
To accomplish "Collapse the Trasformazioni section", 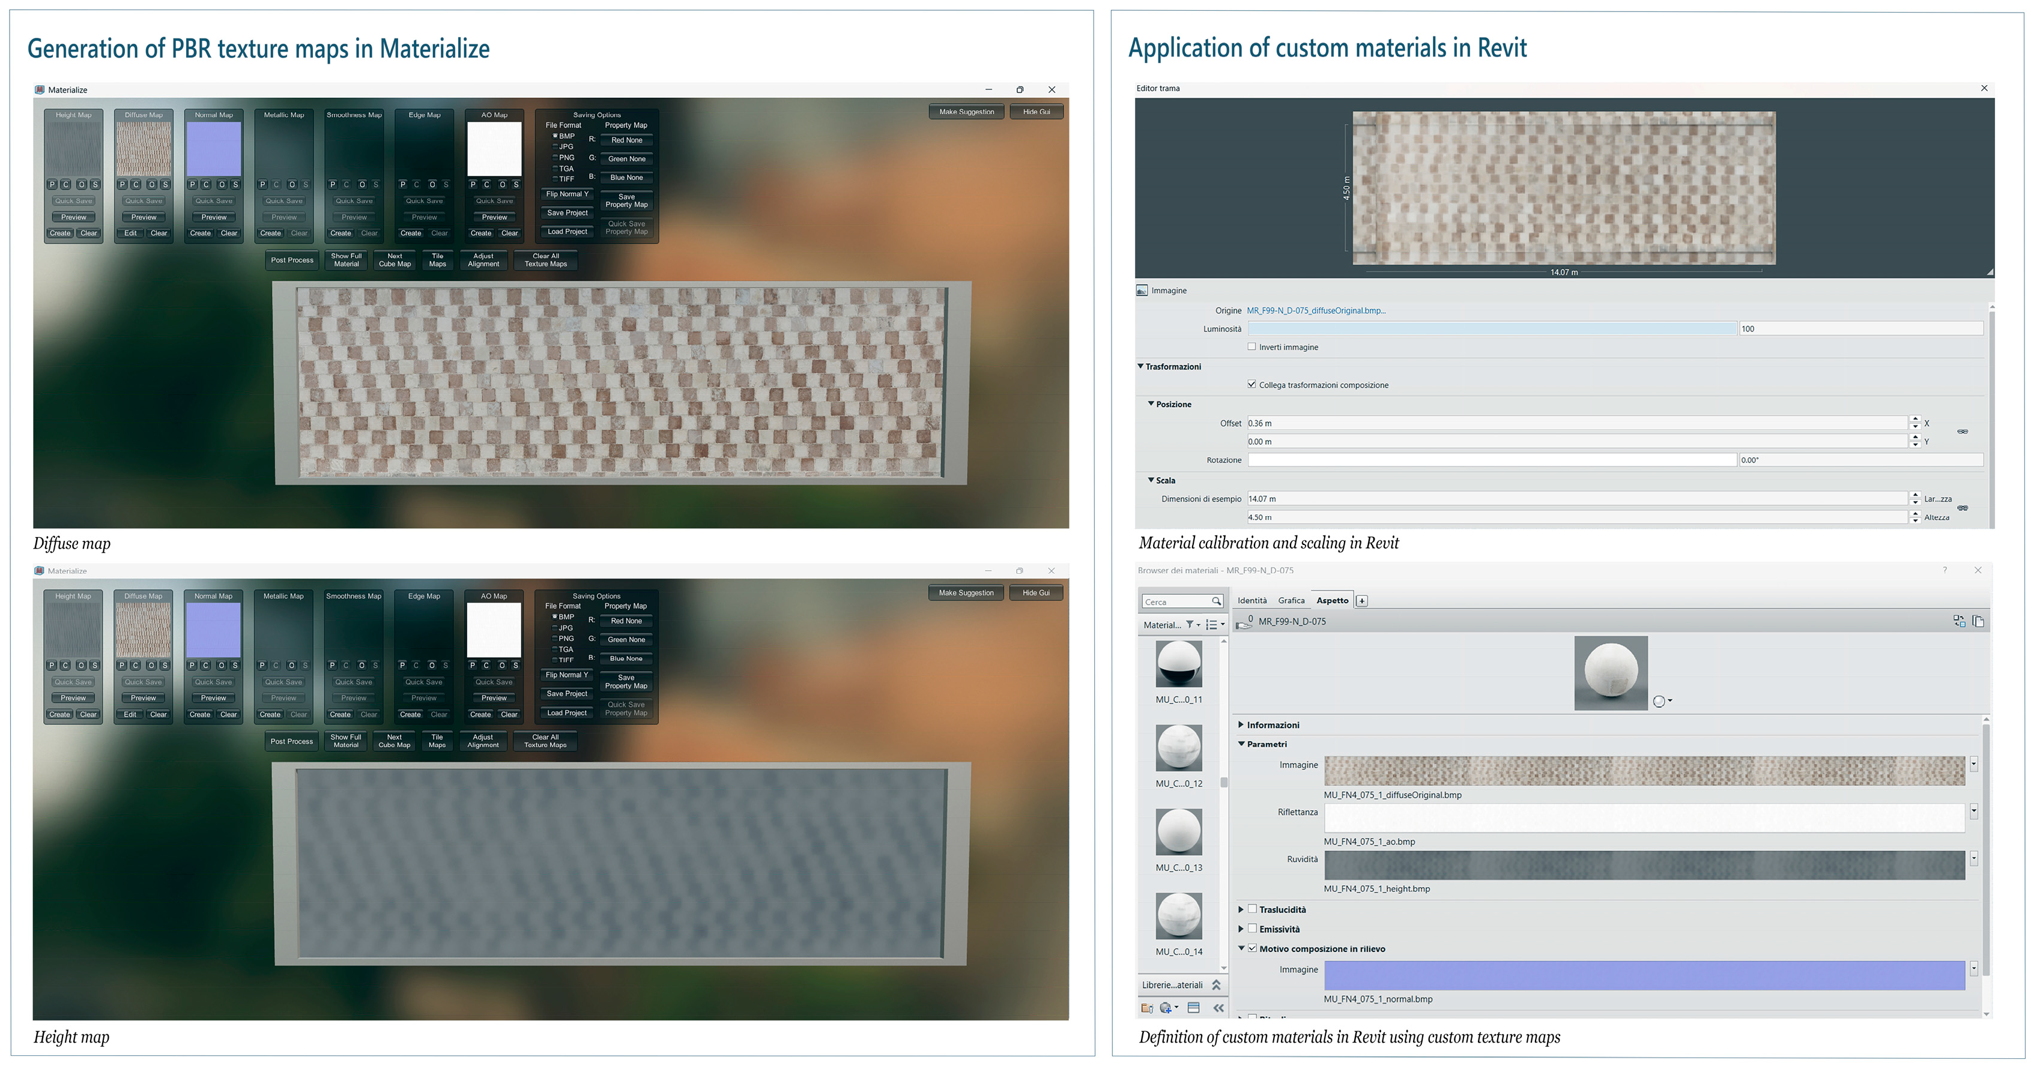I will 1141,366.
